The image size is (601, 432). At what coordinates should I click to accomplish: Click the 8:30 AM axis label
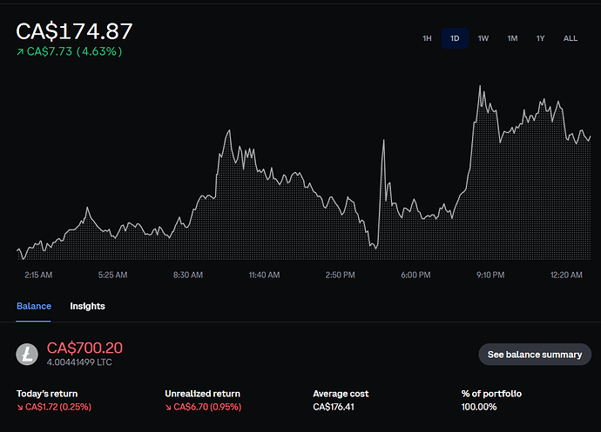coord(188,275)
